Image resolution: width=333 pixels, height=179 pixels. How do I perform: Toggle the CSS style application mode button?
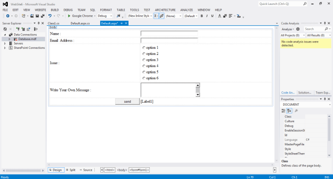point(162,16)
